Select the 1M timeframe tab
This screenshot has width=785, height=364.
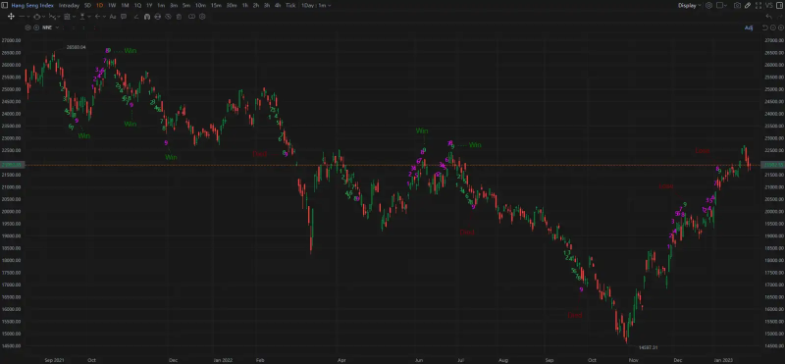[125, 5]
